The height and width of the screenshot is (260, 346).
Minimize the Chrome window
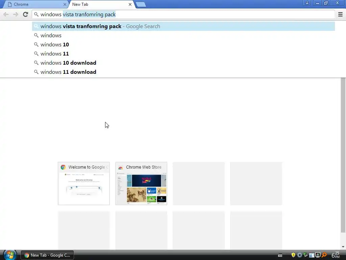coord(318,3)
